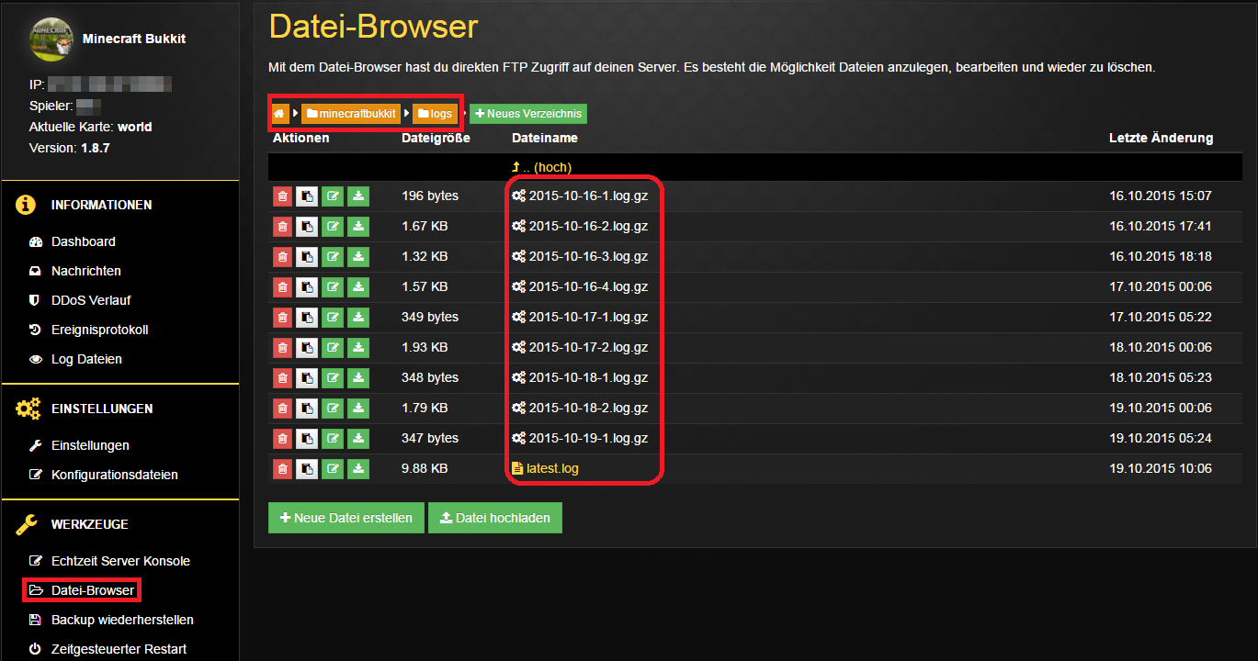The image size is (1258, 661).
Task: Create a new directory with Neues Verzeichnis
Action: click(527, 114)
